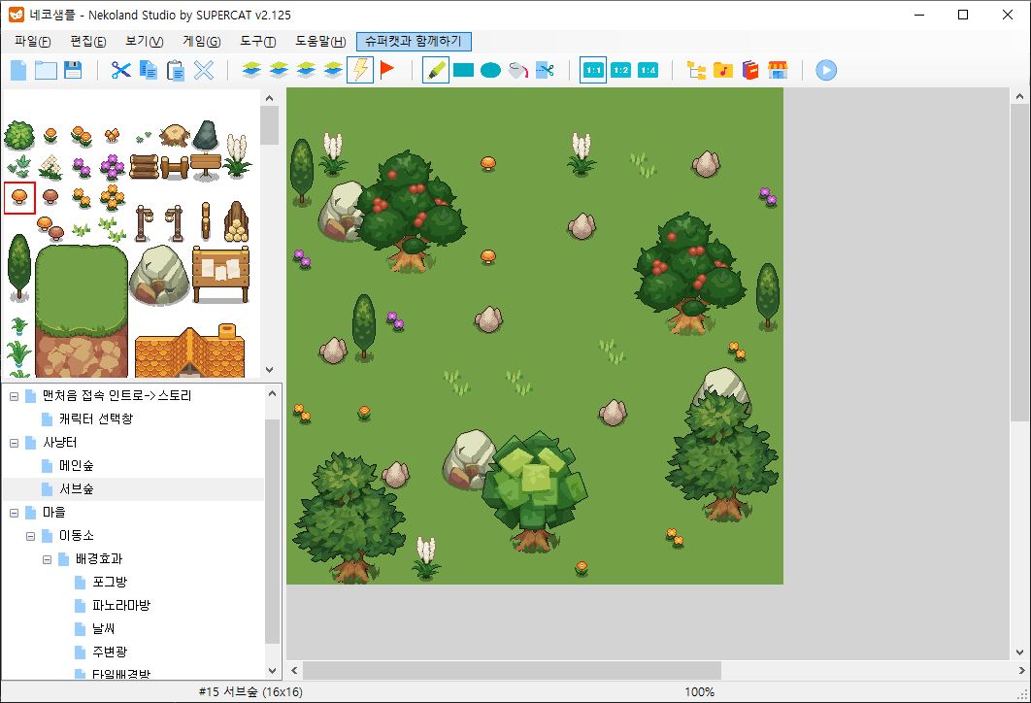Collapse the 마을 tree node
Viewport: 1031px width, 703px height.
pos(14,513)
